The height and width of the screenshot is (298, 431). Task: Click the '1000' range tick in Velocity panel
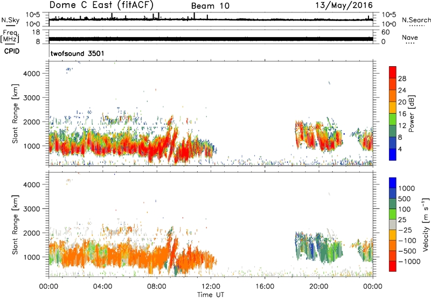click(x=32, y=257)
